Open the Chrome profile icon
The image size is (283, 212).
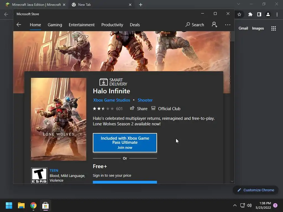[268, 14]
